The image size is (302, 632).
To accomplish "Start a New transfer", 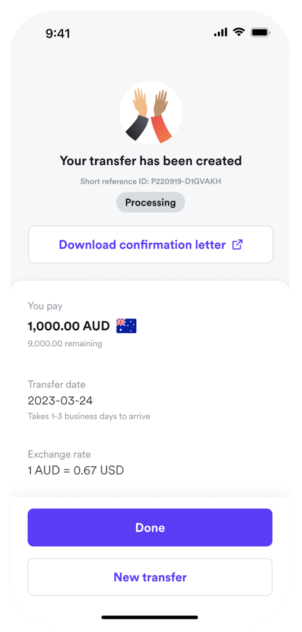I will coord(150,577).
